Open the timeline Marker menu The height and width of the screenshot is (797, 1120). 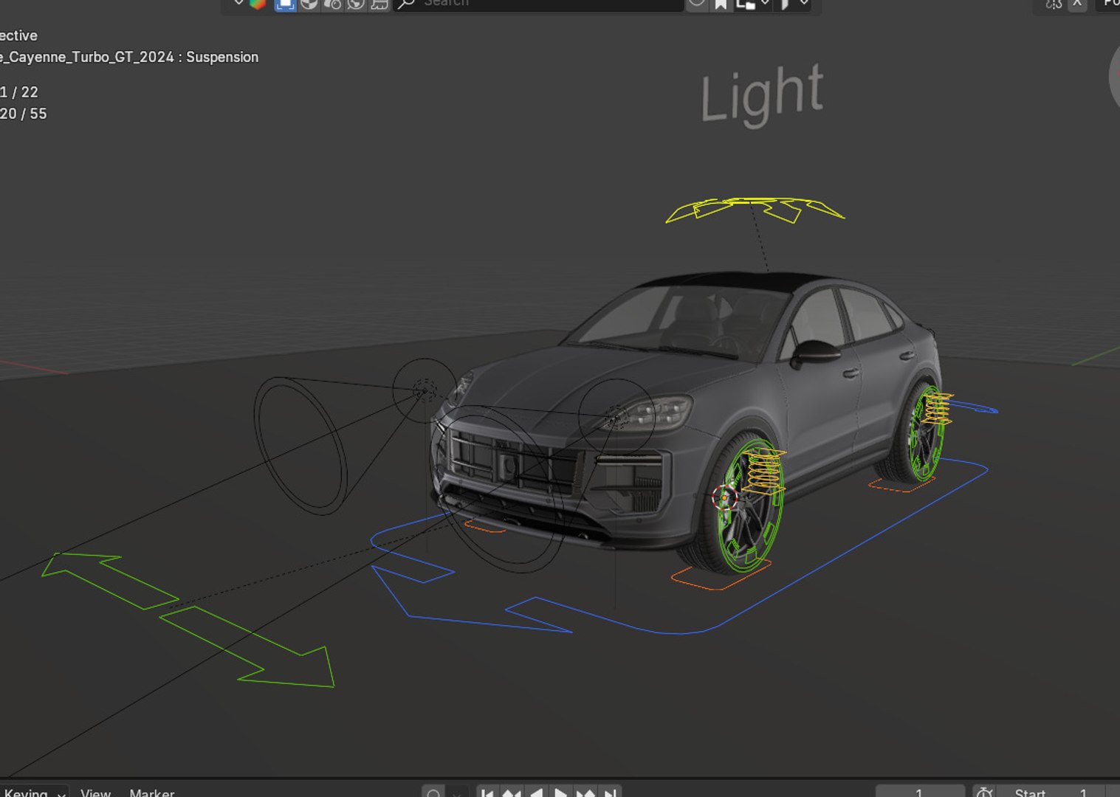point(151,793)
